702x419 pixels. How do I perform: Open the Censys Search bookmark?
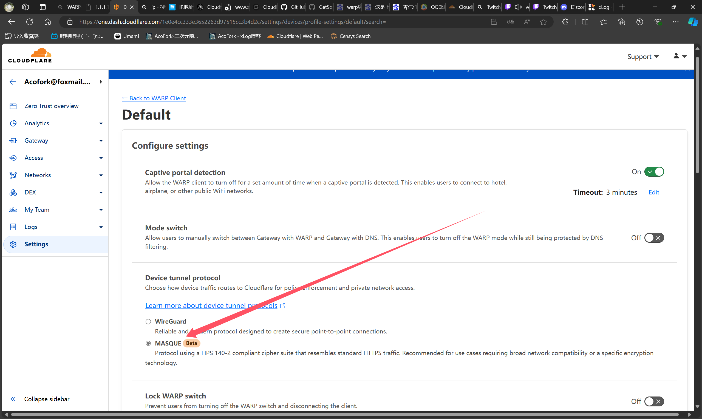coord(351,36)
